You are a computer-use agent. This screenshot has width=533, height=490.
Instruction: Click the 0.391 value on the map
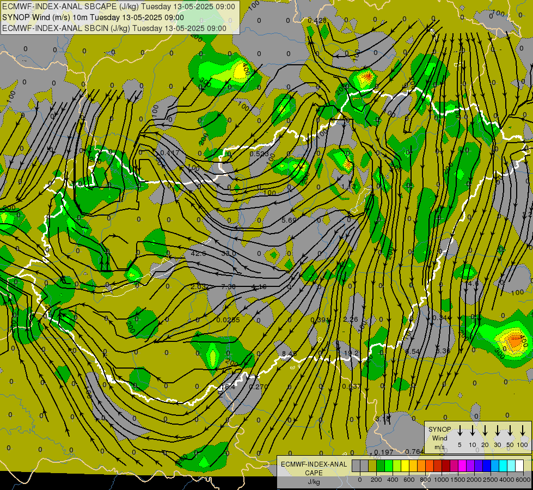click(x=320, y=320)
